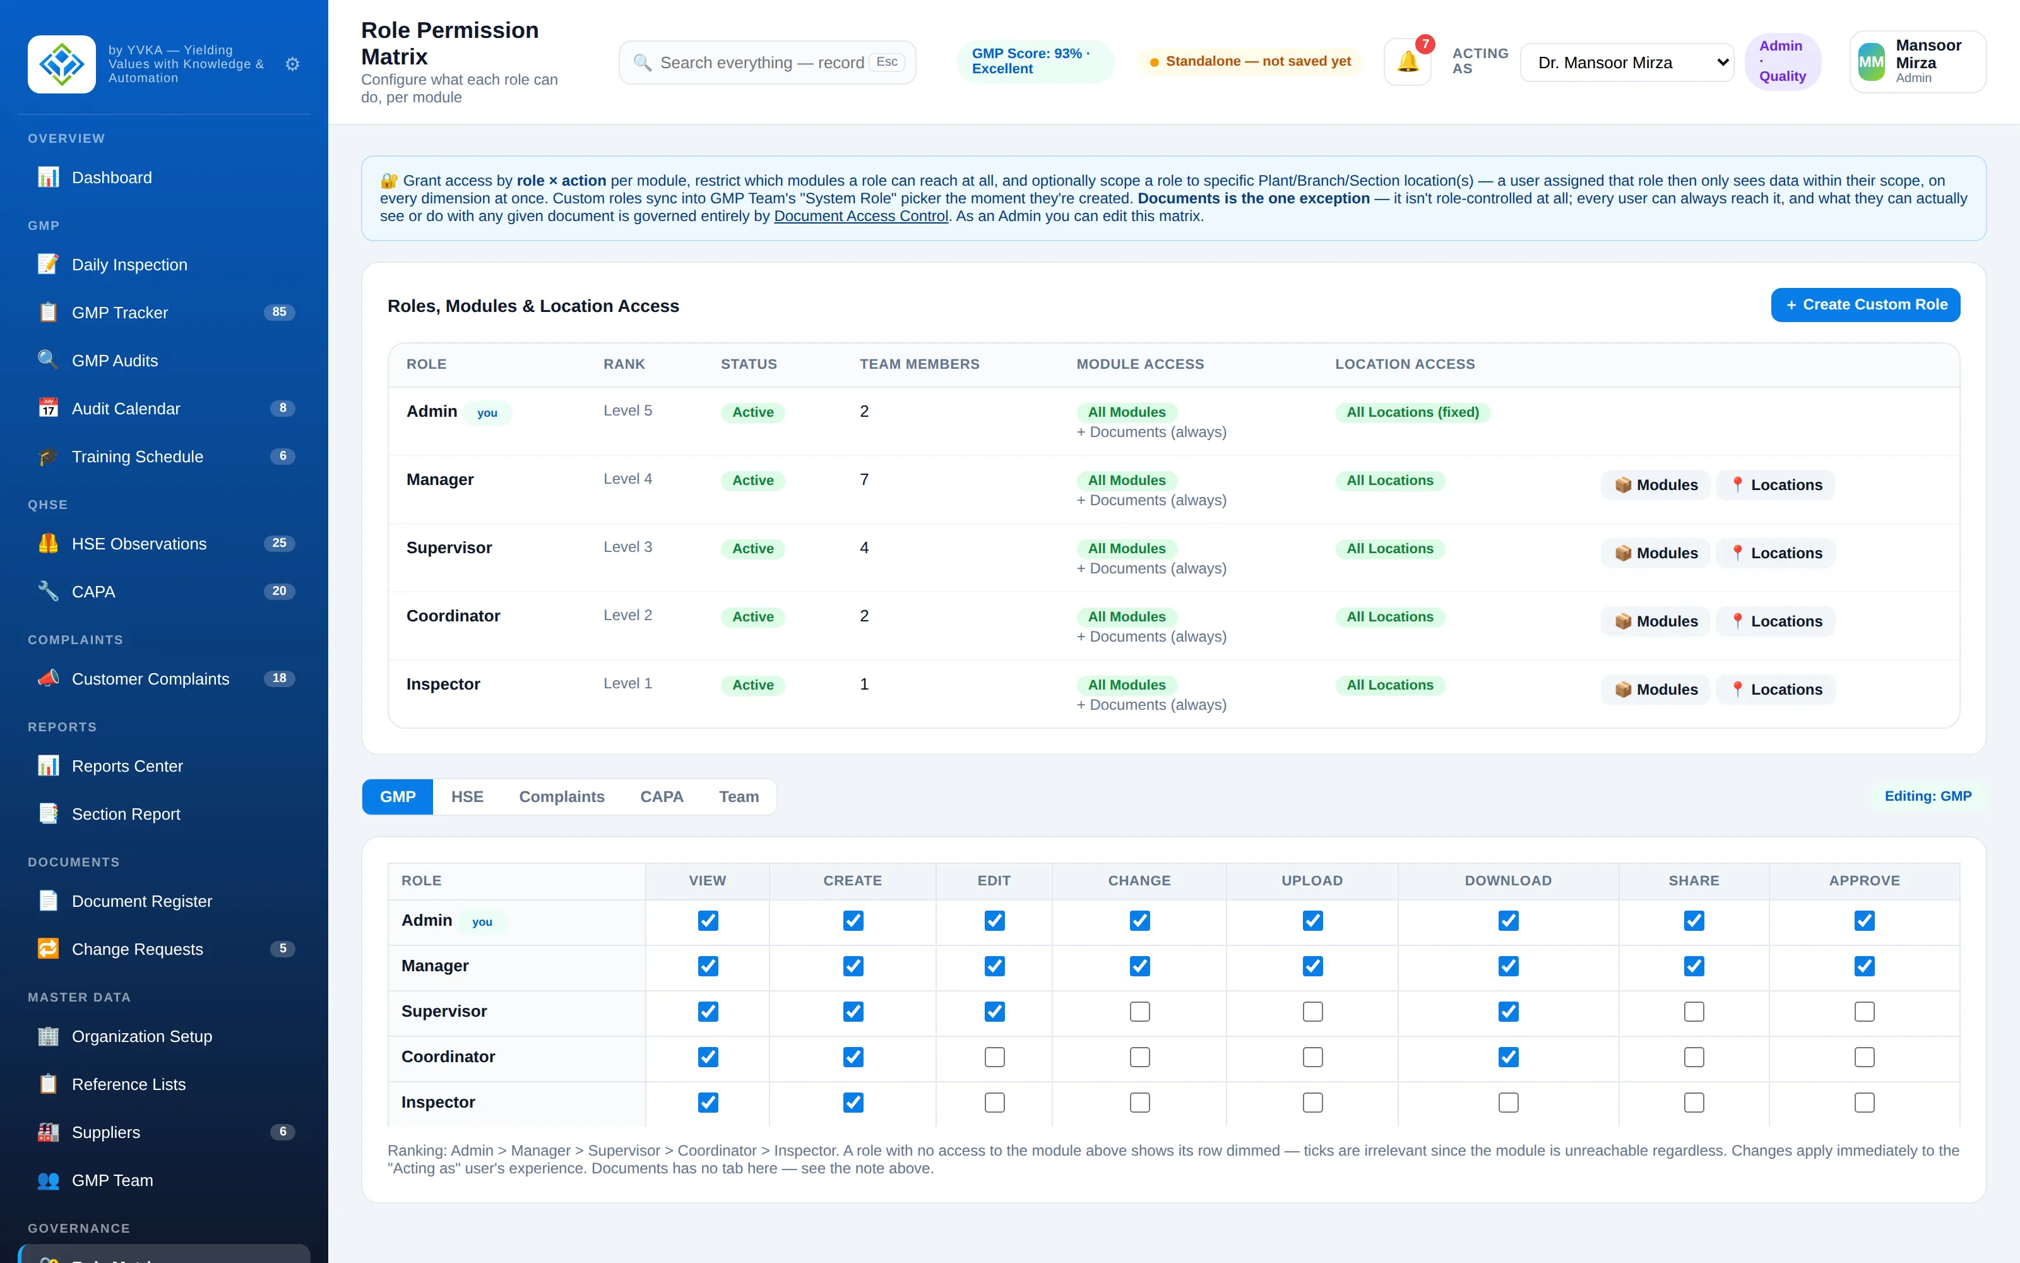Enable Inspector Approve permission
The width and height of the screenshot is (2020, 1263).
(x=1864, y=1103)
